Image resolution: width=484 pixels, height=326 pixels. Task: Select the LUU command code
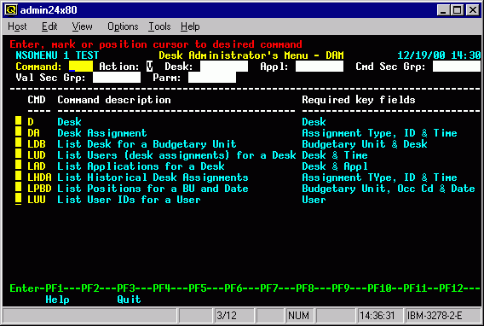37,200
